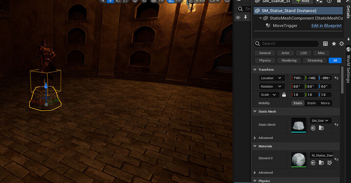Click the Location X value field
The width and height of the screenshot is (351, 183).
[298, 78]
